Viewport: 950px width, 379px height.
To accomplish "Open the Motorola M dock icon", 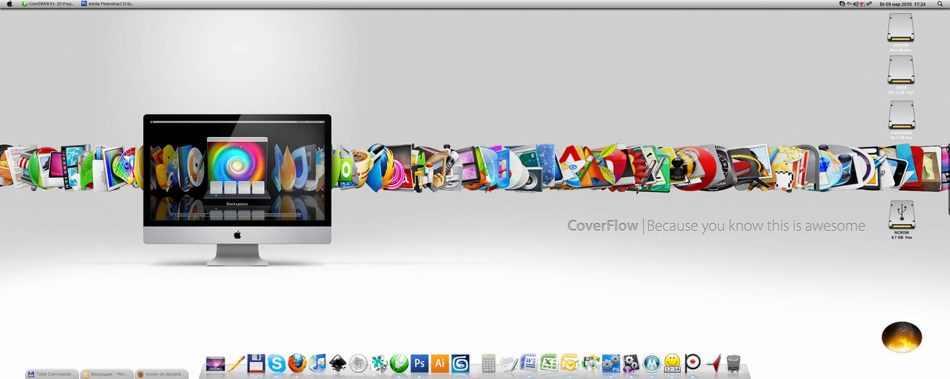I will (x=652, y=364).
